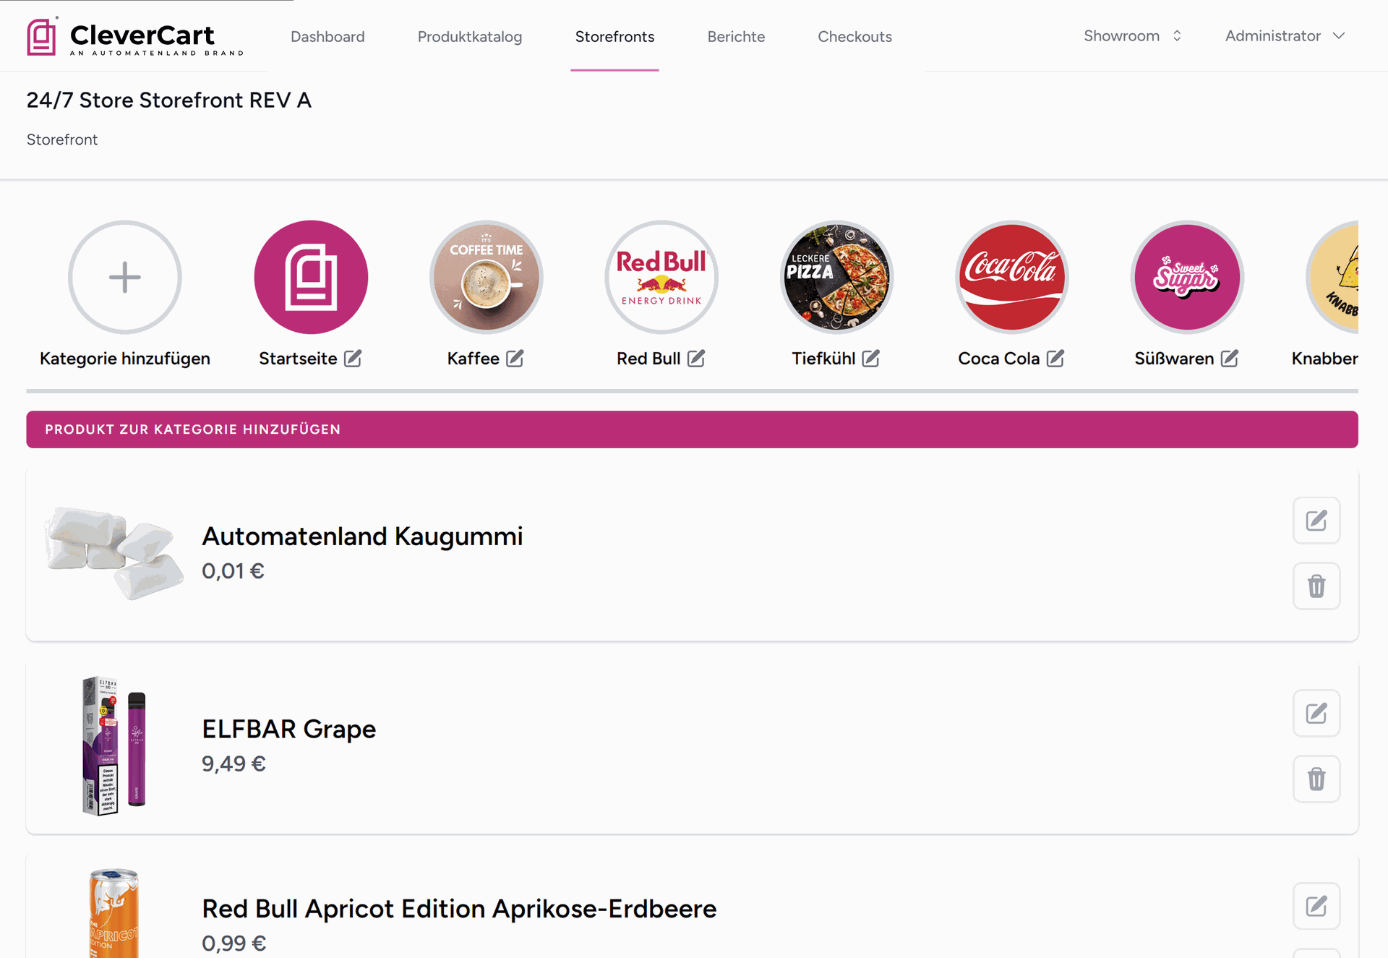Viewport: 1388px width, 958px height.
Task: Remove ELFBAR Grape using trash icon
Action: [1316, 779]
